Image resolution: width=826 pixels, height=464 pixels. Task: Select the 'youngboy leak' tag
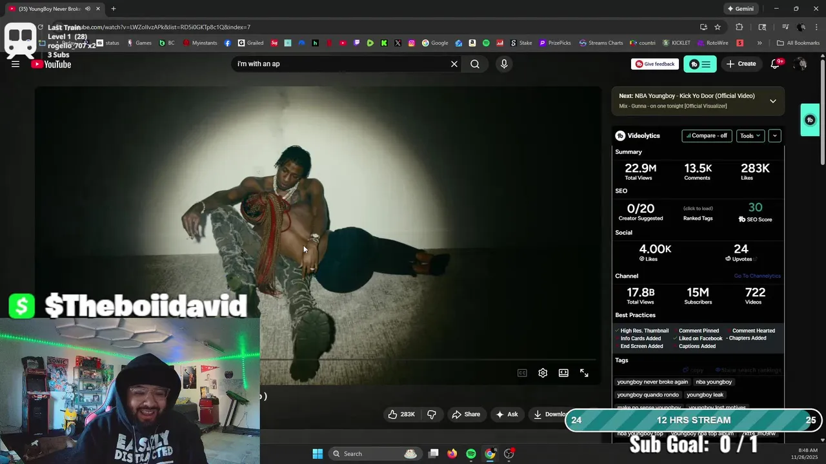click(x=705, y=394)
